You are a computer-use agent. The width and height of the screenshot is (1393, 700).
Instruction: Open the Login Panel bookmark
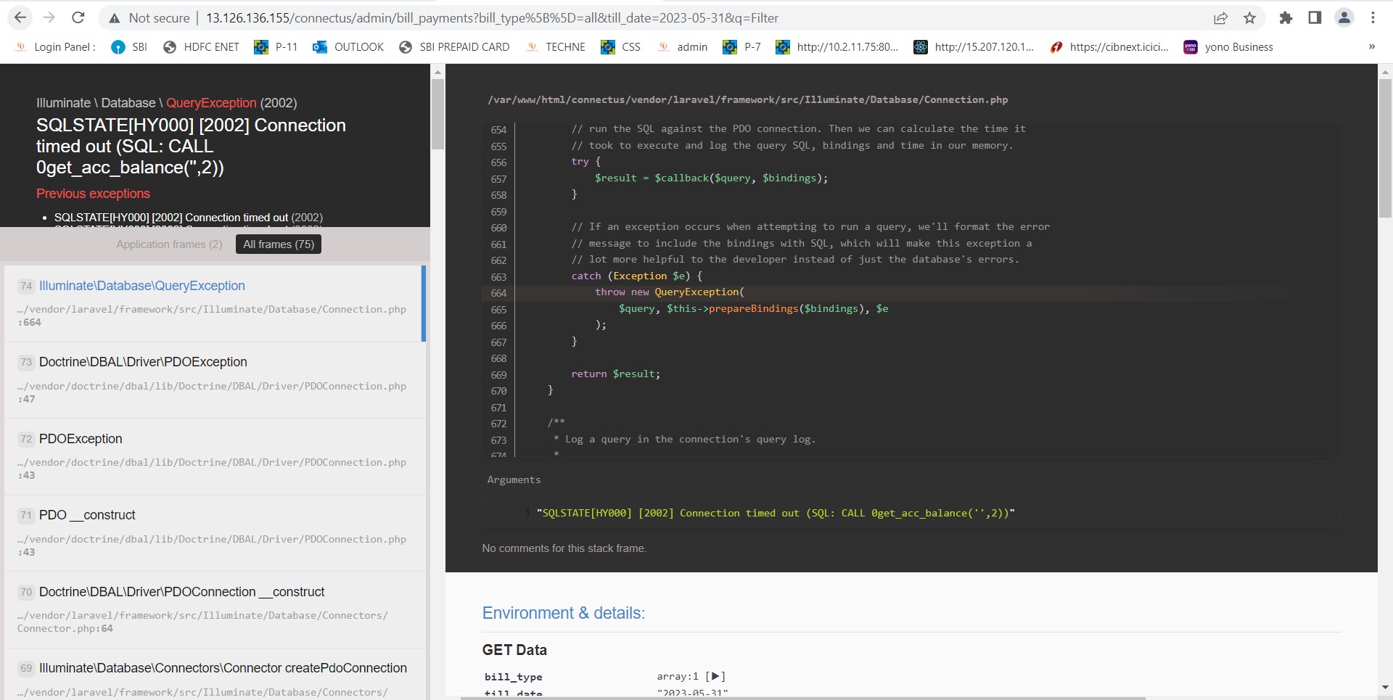tap(56, 47)
